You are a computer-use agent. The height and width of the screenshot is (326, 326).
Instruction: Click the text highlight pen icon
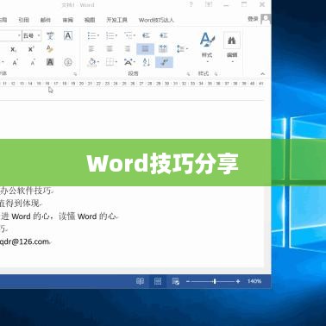[50, 49]
